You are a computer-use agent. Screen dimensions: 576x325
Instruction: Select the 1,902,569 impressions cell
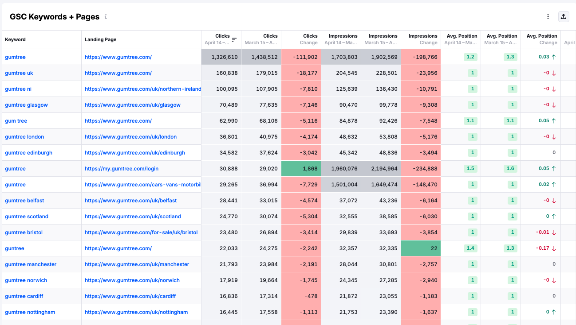pos(381,57)
